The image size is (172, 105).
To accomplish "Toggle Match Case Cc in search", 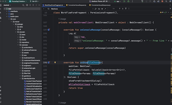I will [x=99, y=9].
